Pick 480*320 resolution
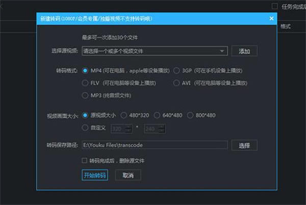The image size is (306, 205). click(123, 115)
